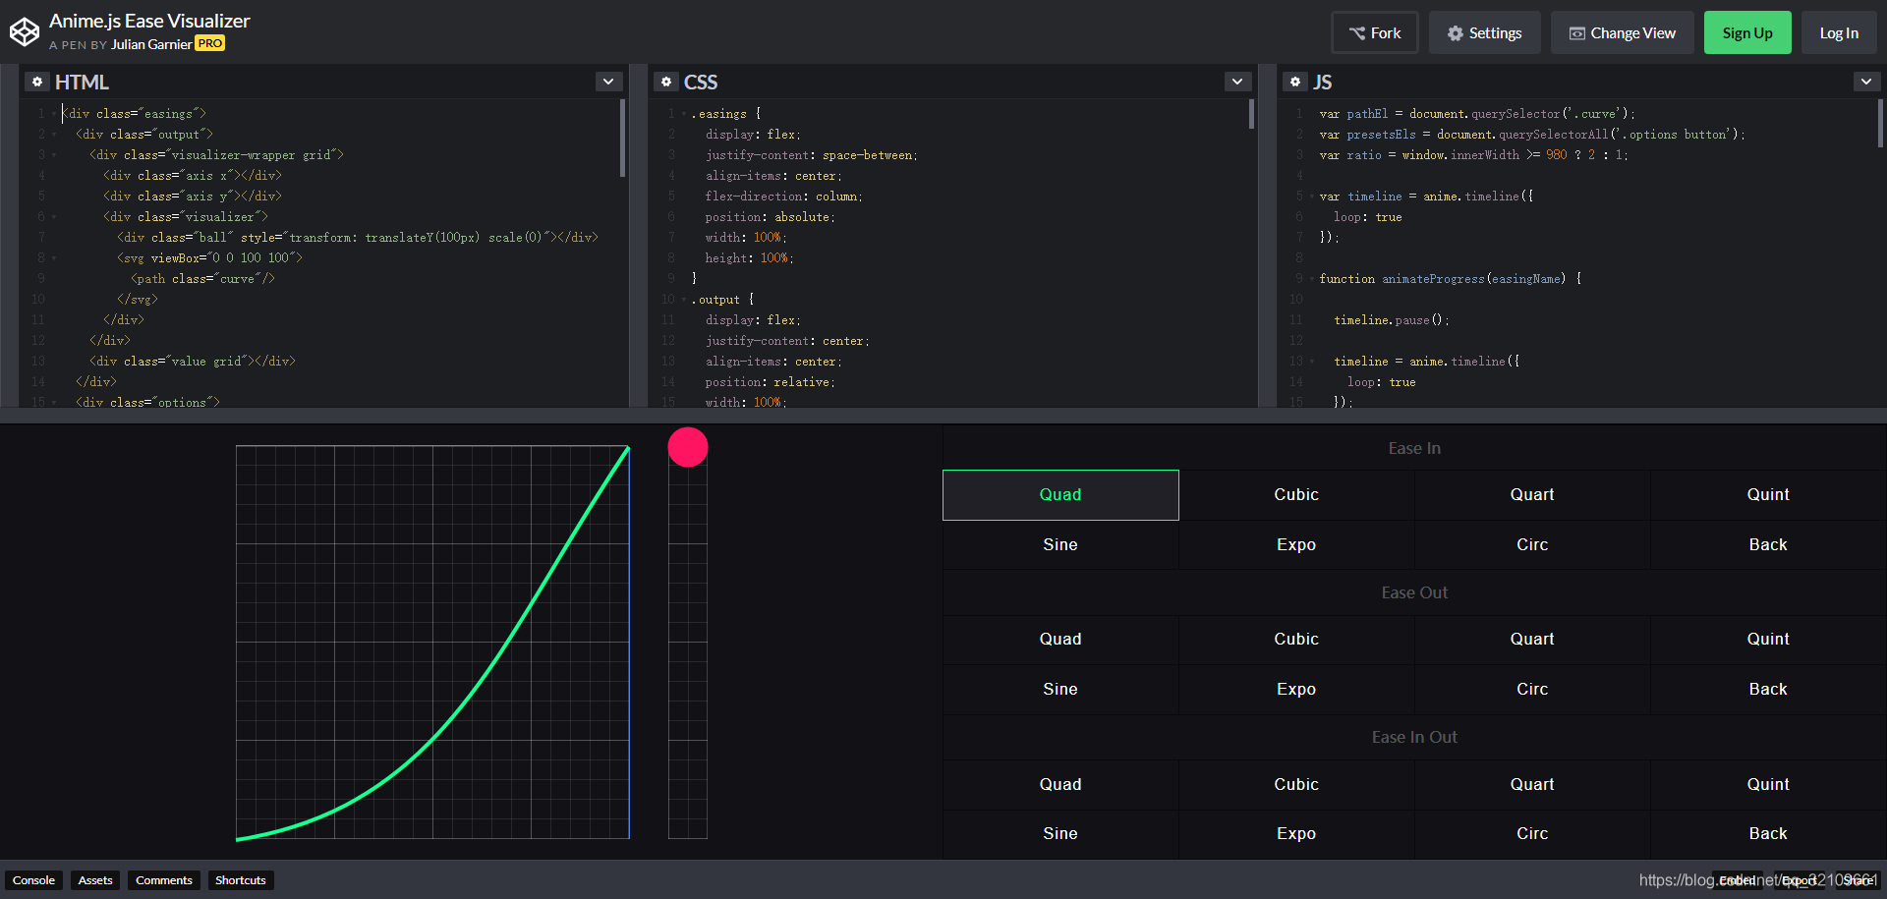Open pen Settings
The image size is (1887, 899).
point(1484,32)
